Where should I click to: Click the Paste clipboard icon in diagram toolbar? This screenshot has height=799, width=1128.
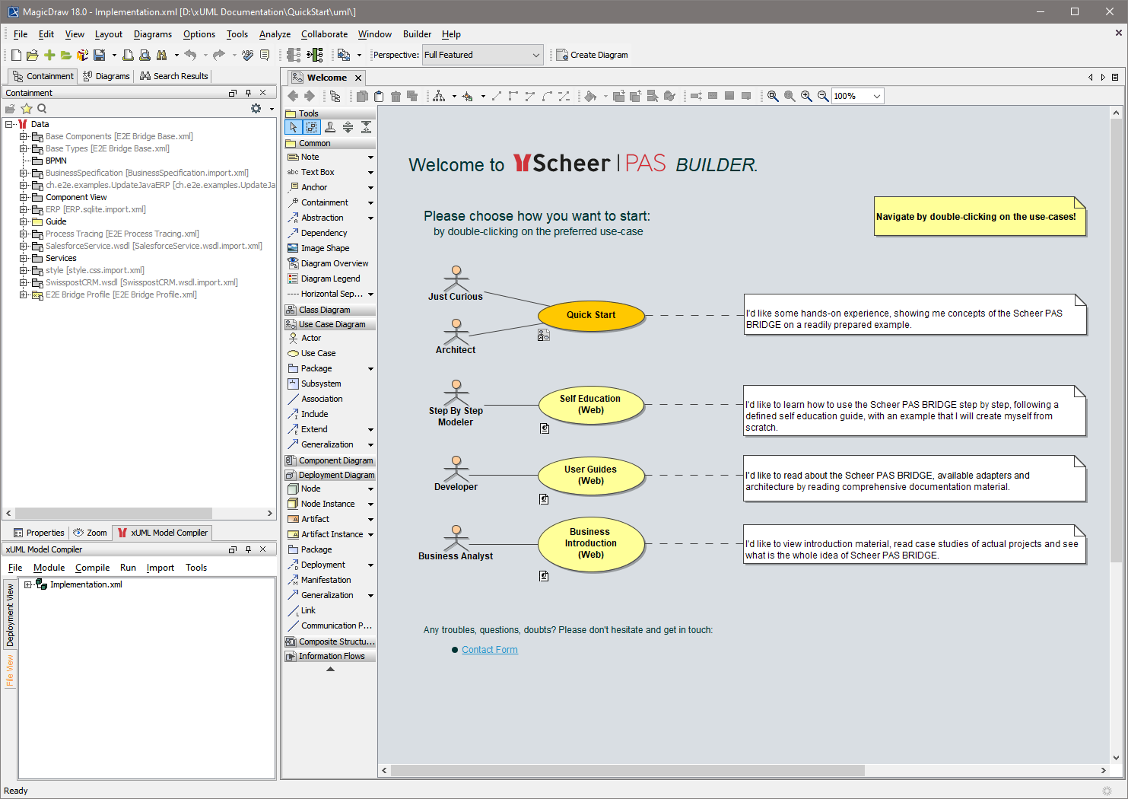(379, 96)
